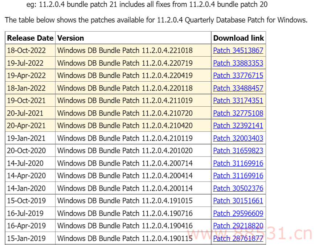315x245 pixels.
Task: Select the Bundle Patch 11.2.0.4.191015 cell
Action: click(x=133, y=201)
